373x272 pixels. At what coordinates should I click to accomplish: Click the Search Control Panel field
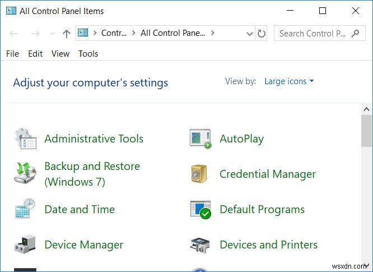314,34
